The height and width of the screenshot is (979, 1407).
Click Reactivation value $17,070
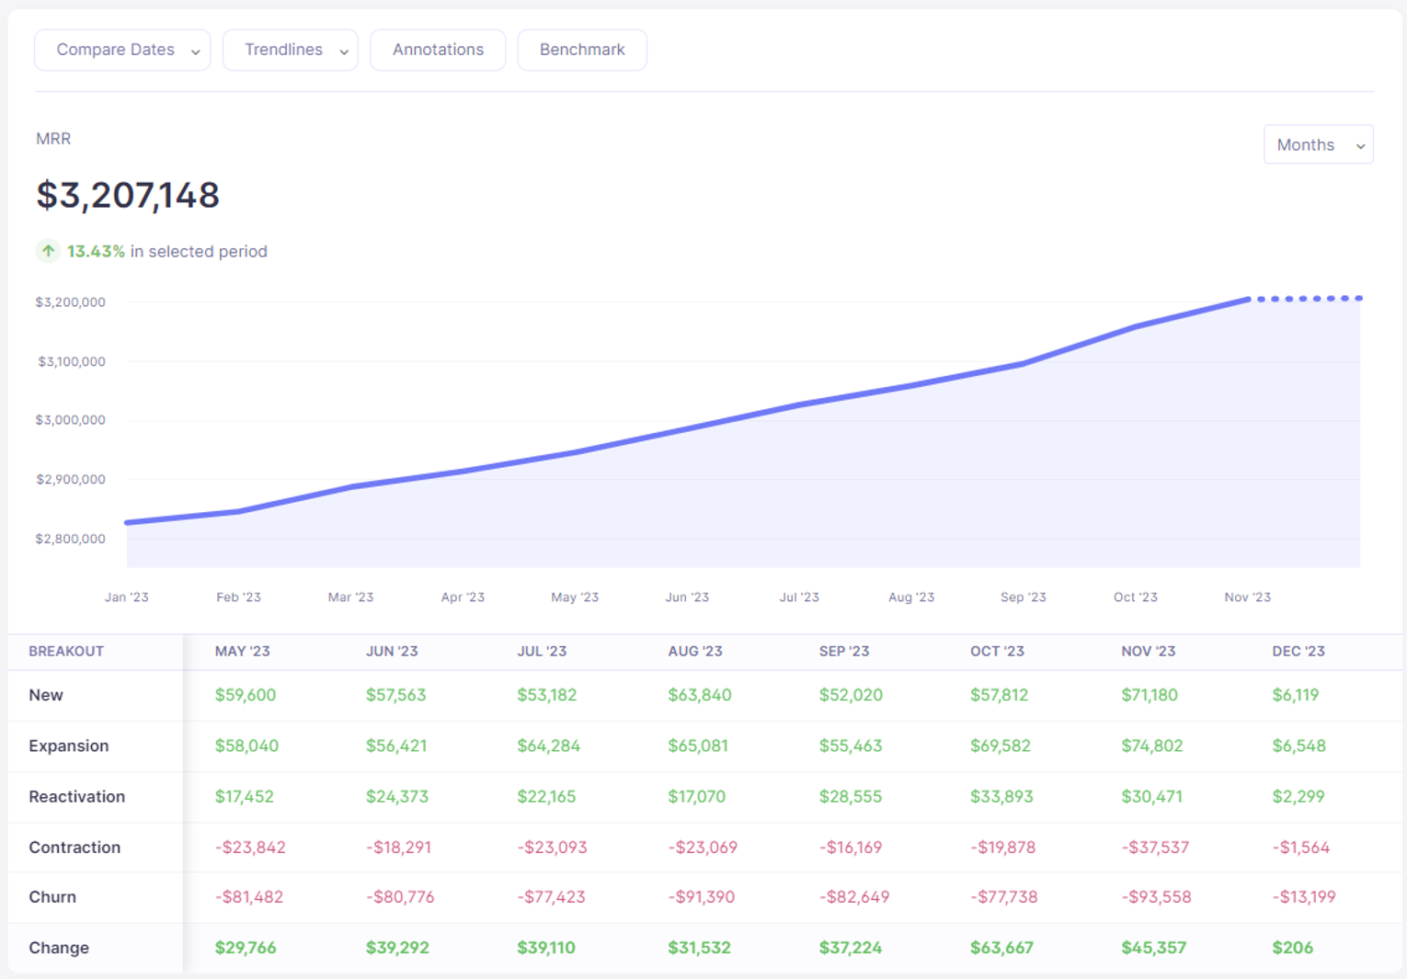click(x=697, y=796)
